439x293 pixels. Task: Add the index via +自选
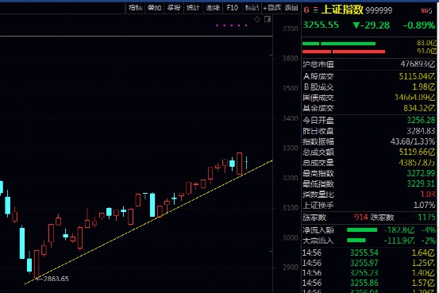pos(271,8)
